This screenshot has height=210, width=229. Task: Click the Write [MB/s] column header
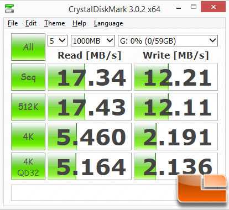click(x=176, y=55)
